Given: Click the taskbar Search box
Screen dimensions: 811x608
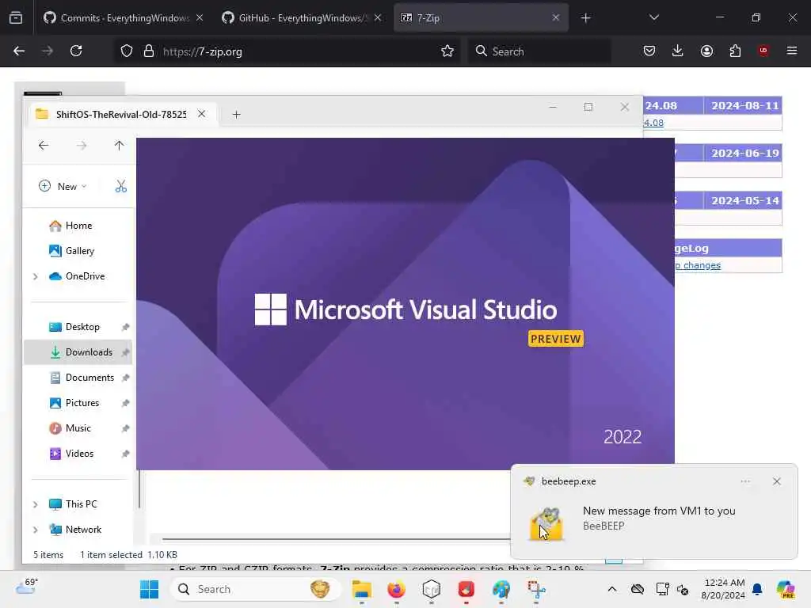Looking at the screenshot, I should point(256,589).
